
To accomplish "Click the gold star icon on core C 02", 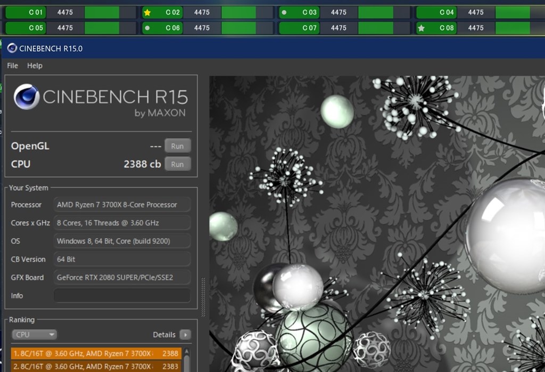I will coord(147,13).
